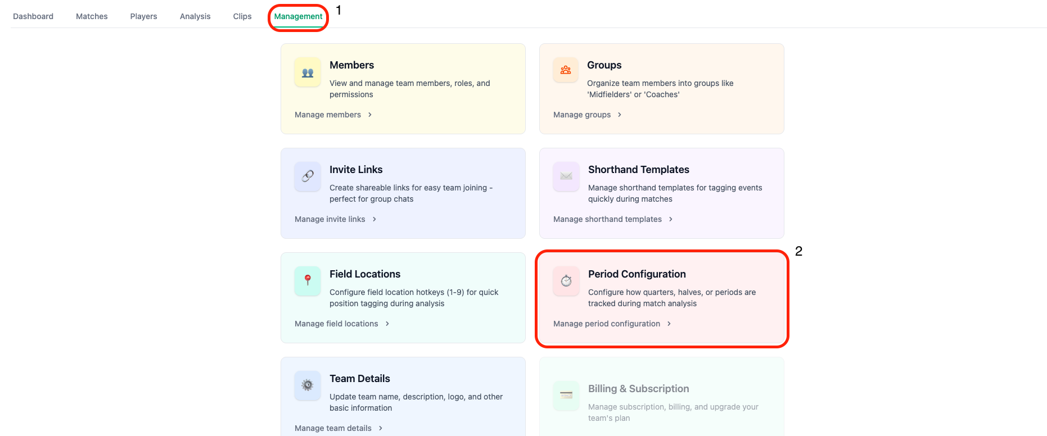1047x436 pixels.
Task: Click chevron next to Manage invite links
Action: coord(374,219)
